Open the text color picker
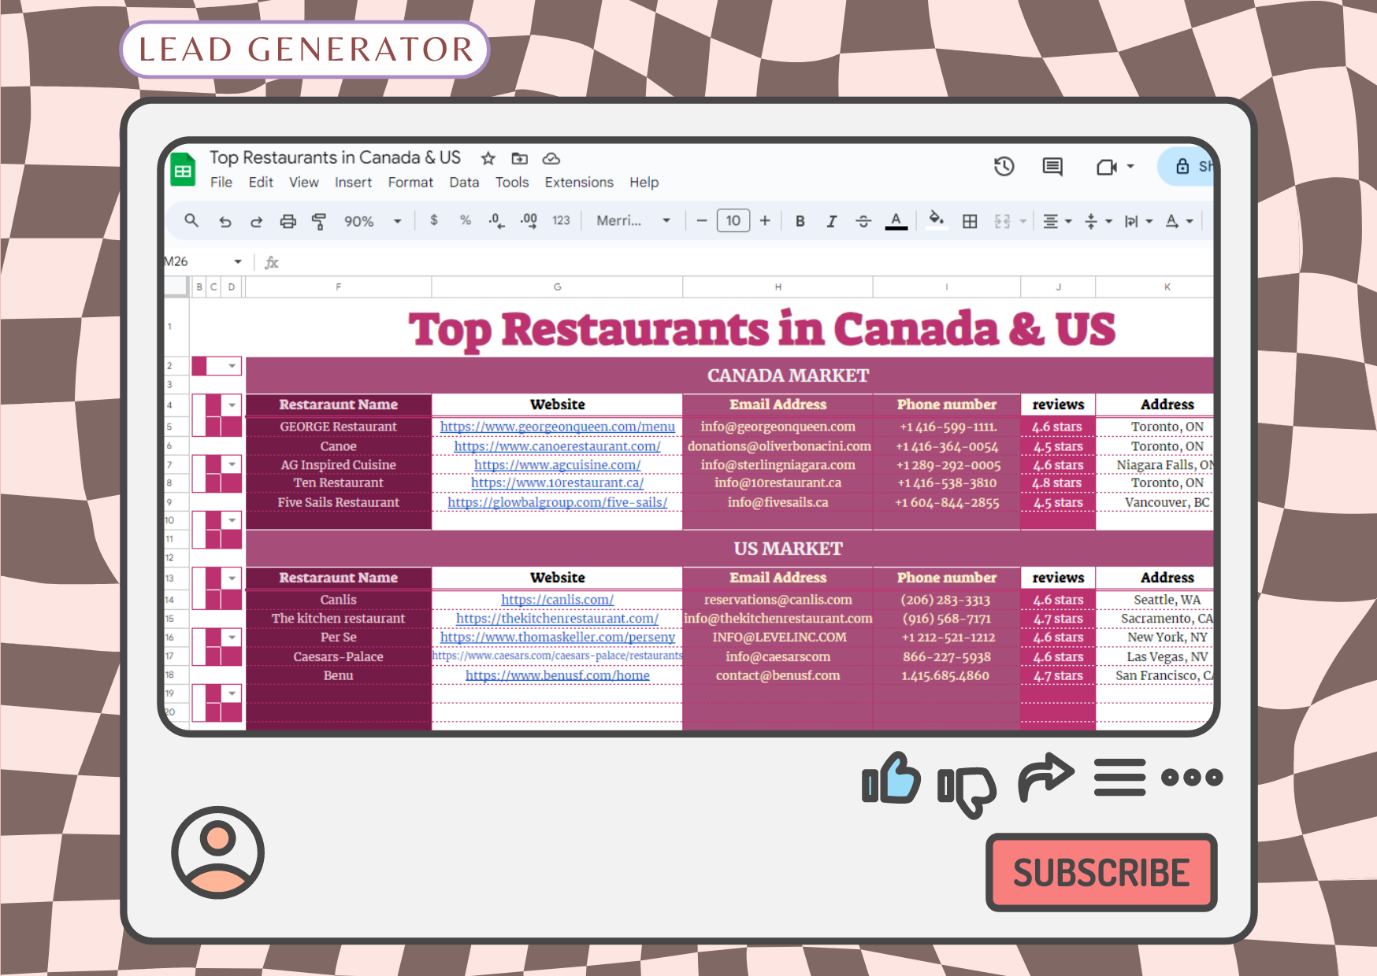 tap(896, 221)
